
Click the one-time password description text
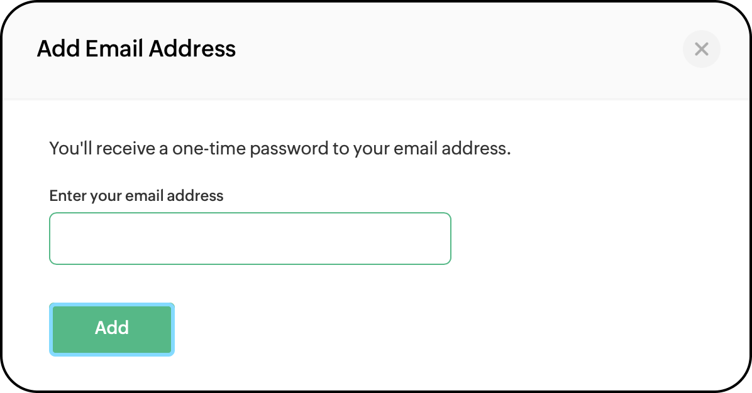(280, 149)
